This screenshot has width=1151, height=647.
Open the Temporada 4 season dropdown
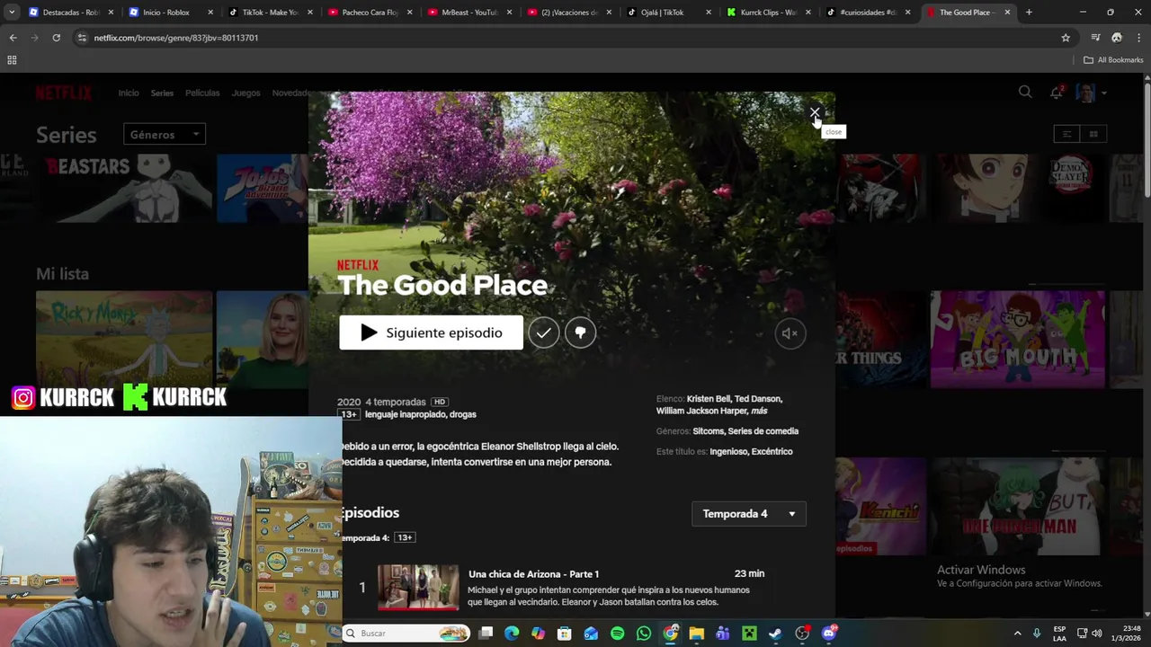point(749,514)
